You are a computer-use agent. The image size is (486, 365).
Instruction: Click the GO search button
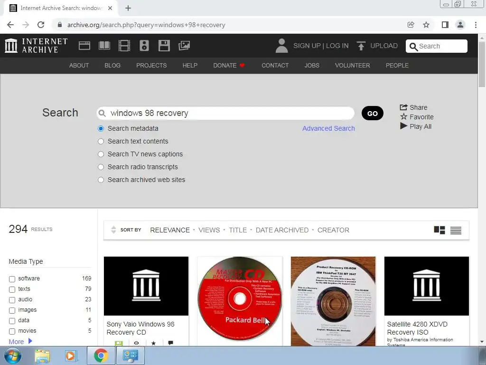[x=372, y=113]
